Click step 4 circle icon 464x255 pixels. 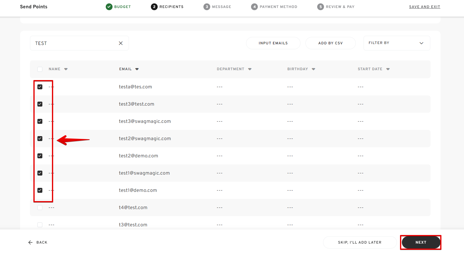(254, 7)
